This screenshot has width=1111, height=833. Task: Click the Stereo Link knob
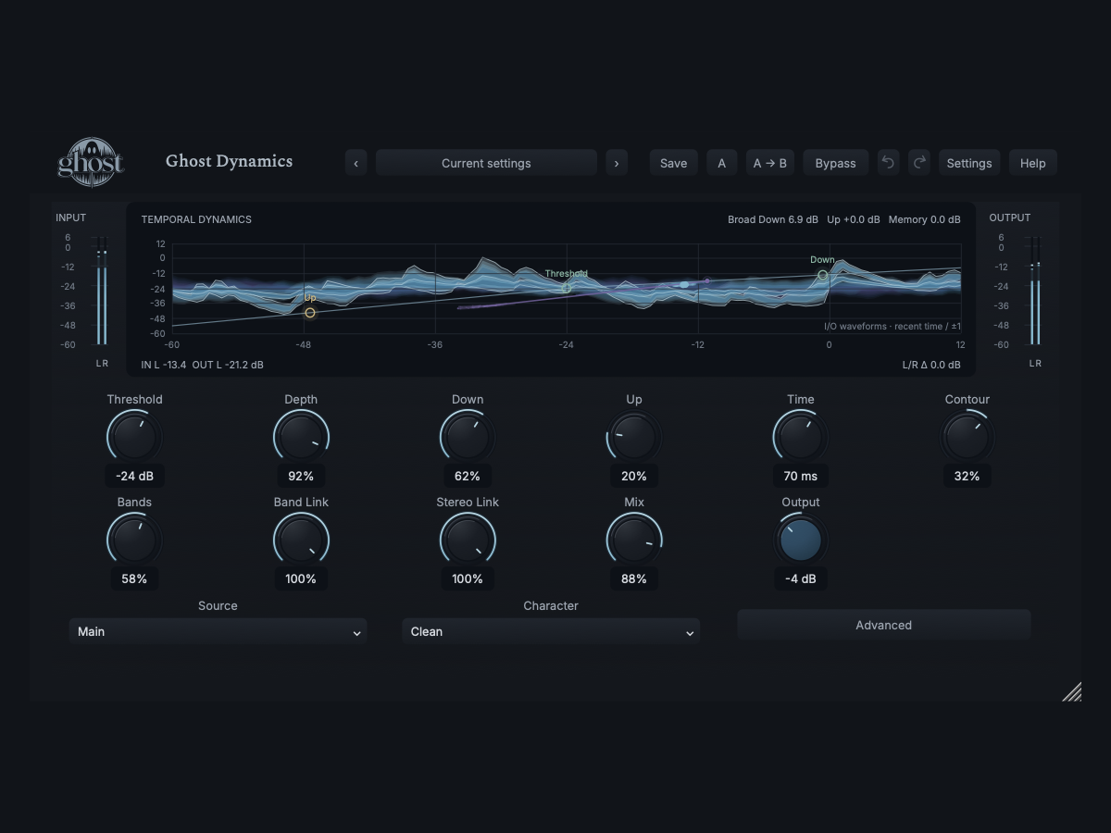click(468, 540)
